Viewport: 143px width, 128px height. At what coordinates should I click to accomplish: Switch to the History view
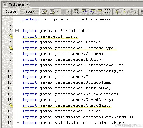tap(29, 11)
